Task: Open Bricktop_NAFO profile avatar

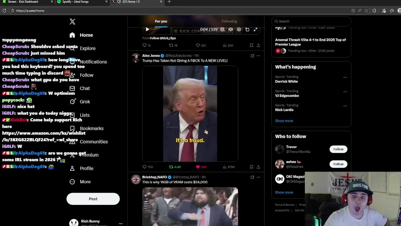Action: [x=136, y=179]
